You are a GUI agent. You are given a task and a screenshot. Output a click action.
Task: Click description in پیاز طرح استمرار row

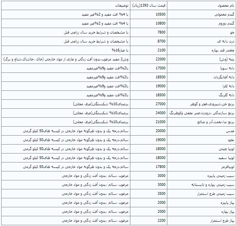point(95,220)
